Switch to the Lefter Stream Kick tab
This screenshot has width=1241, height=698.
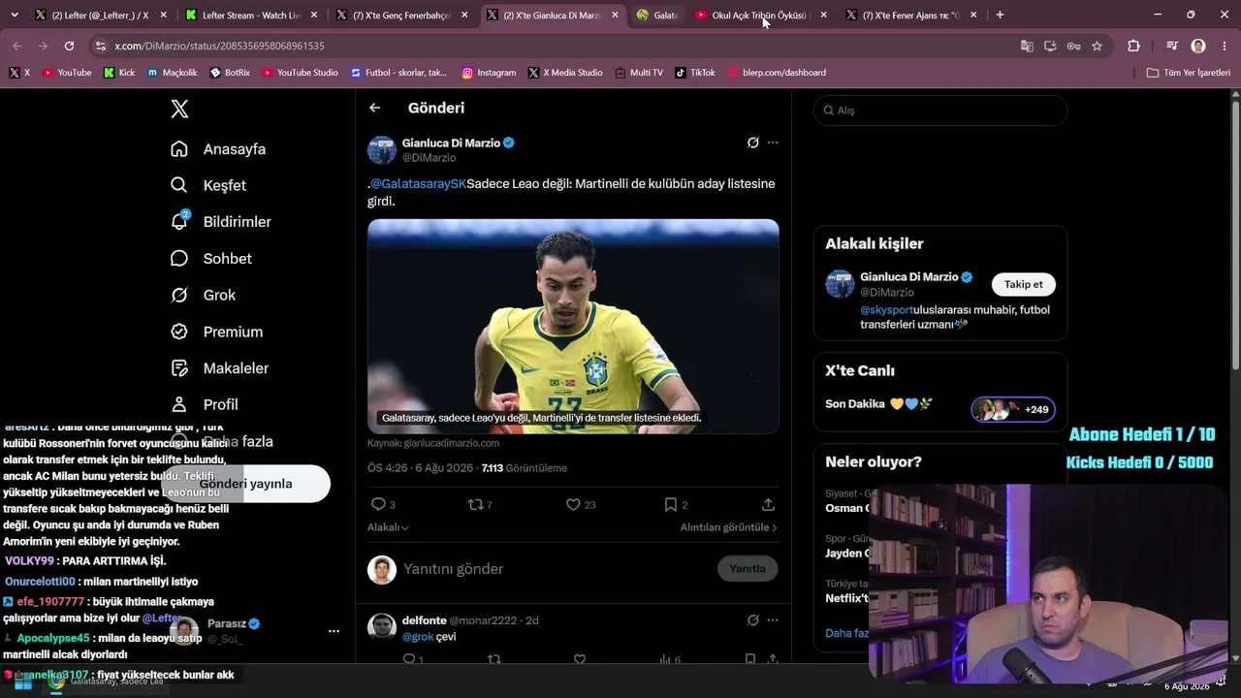pos(250,16)
